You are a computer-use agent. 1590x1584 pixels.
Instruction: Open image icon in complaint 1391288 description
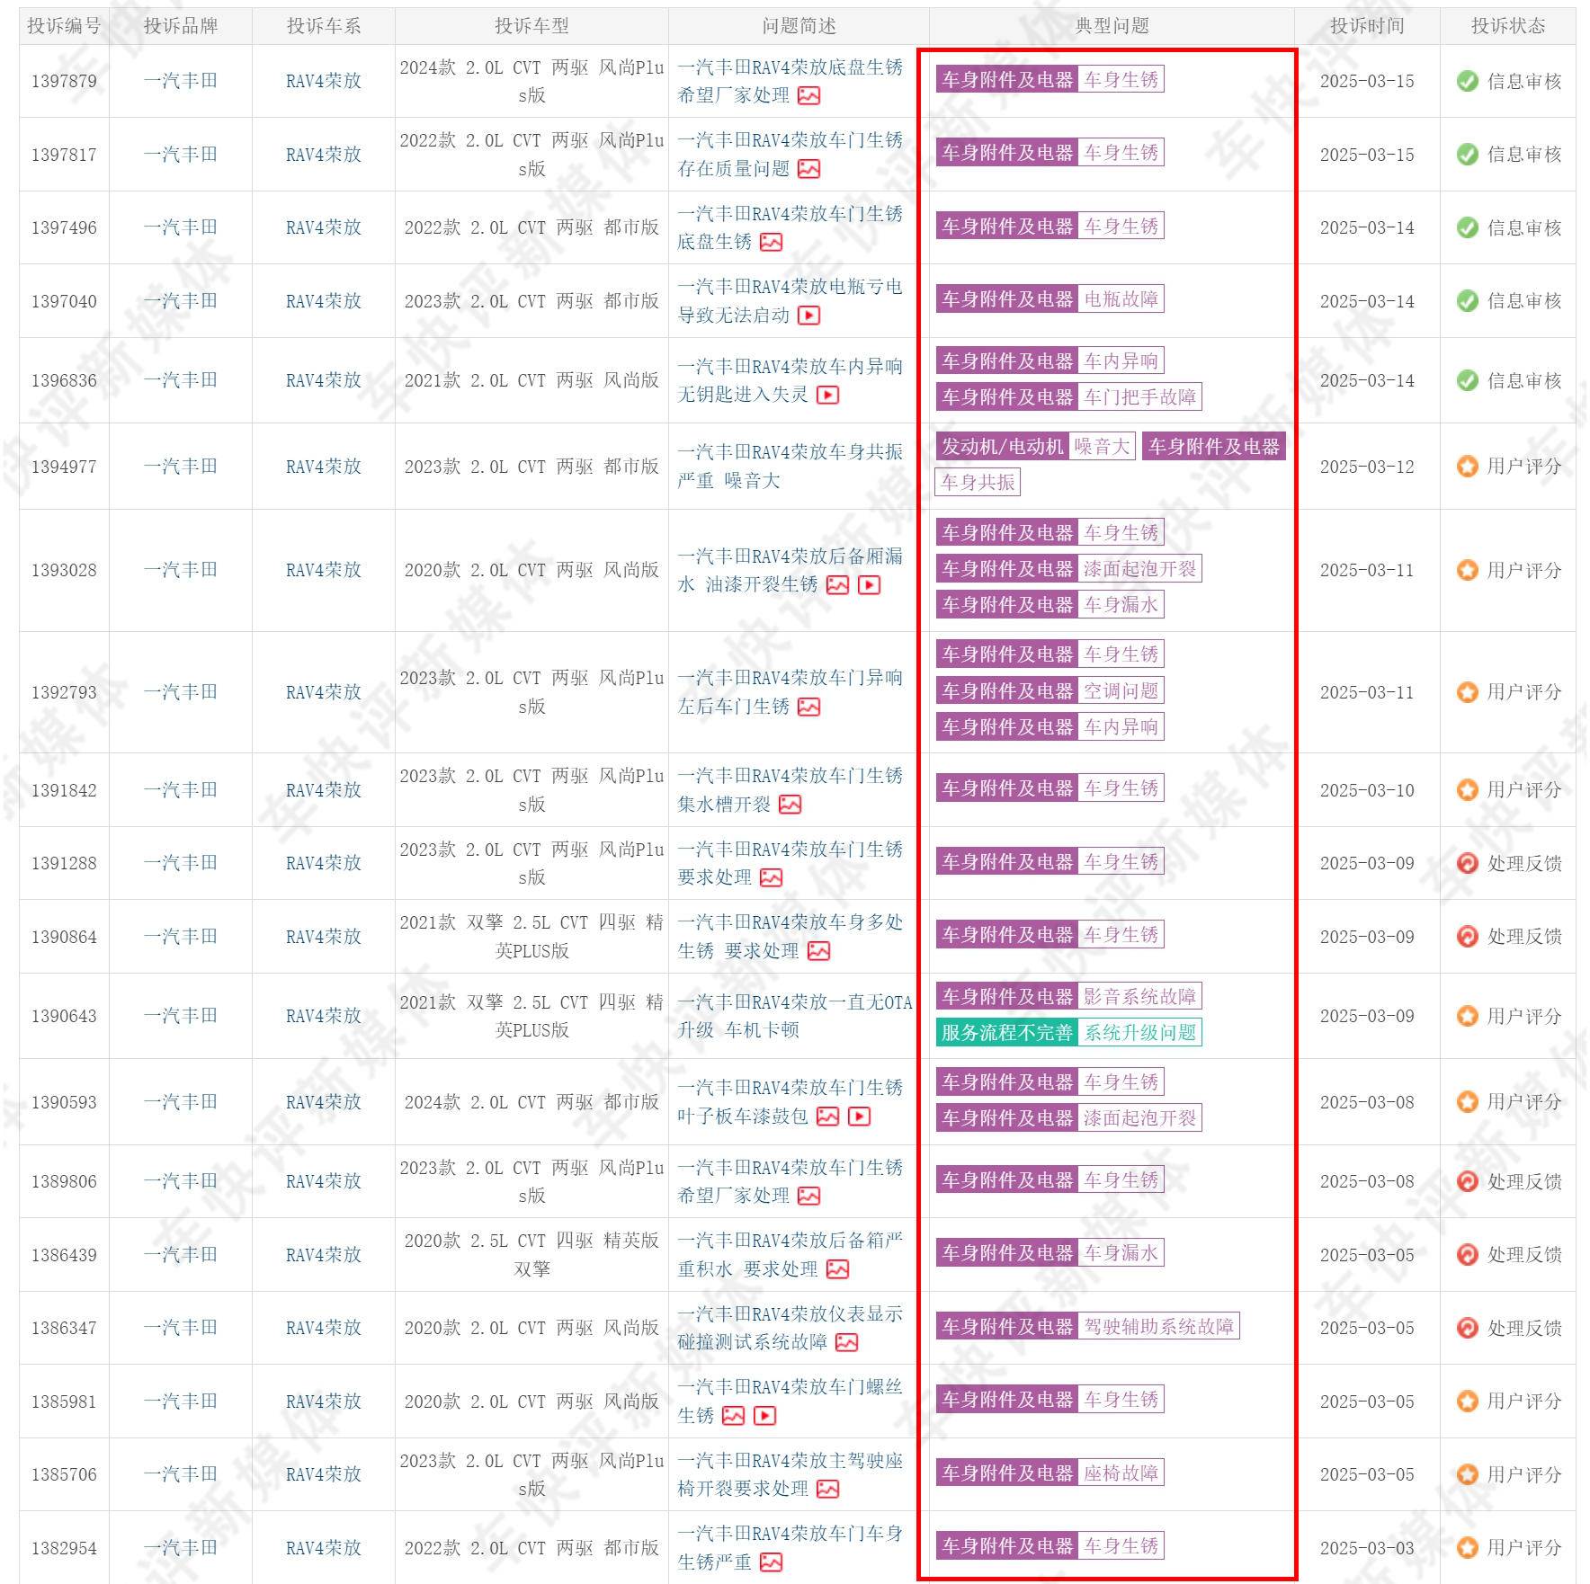[x=771, y=877]
